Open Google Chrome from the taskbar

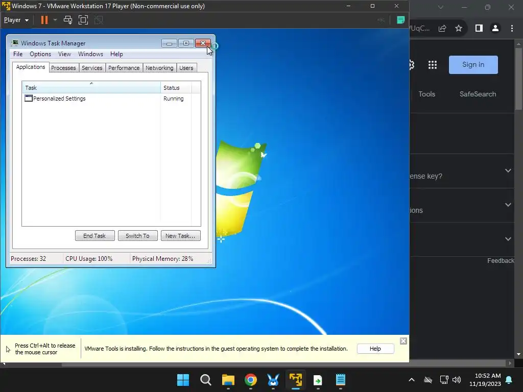click(250, 380)
